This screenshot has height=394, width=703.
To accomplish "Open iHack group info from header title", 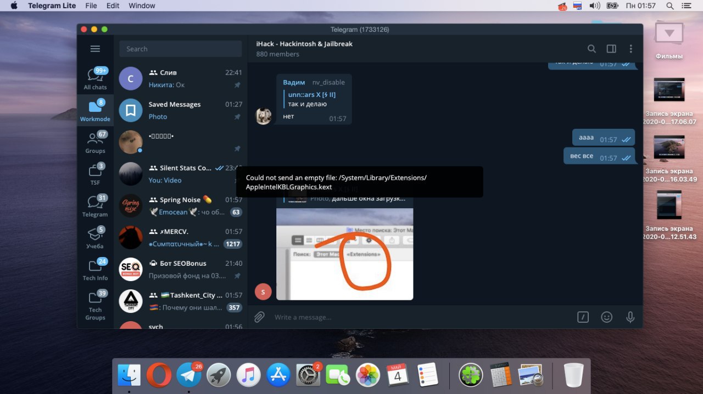I will (304, 44).
